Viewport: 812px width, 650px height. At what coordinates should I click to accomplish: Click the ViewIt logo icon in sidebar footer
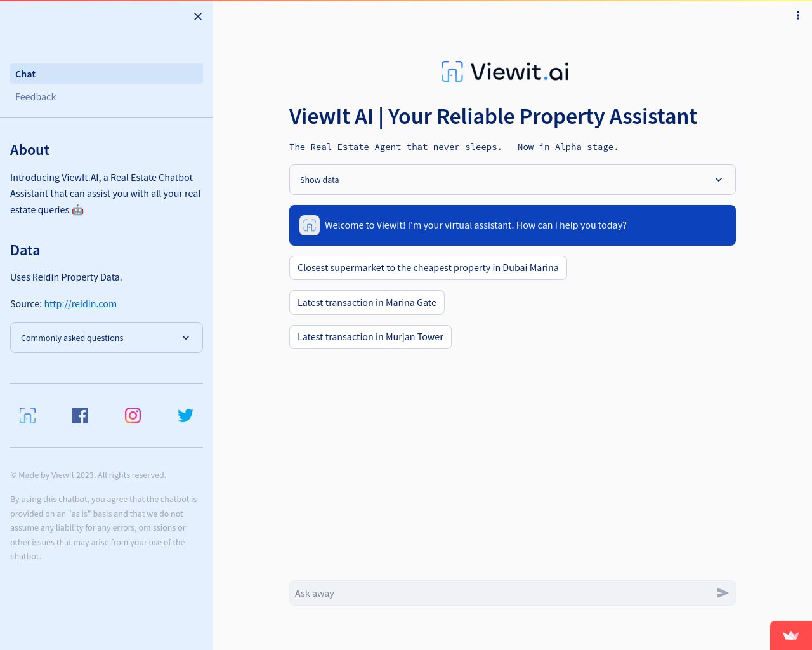pos(27,415)
